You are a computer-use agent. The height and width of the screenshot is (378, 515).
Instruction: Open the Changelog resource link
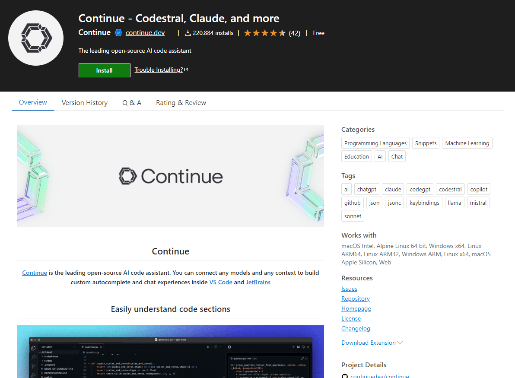tap(356, 328)
